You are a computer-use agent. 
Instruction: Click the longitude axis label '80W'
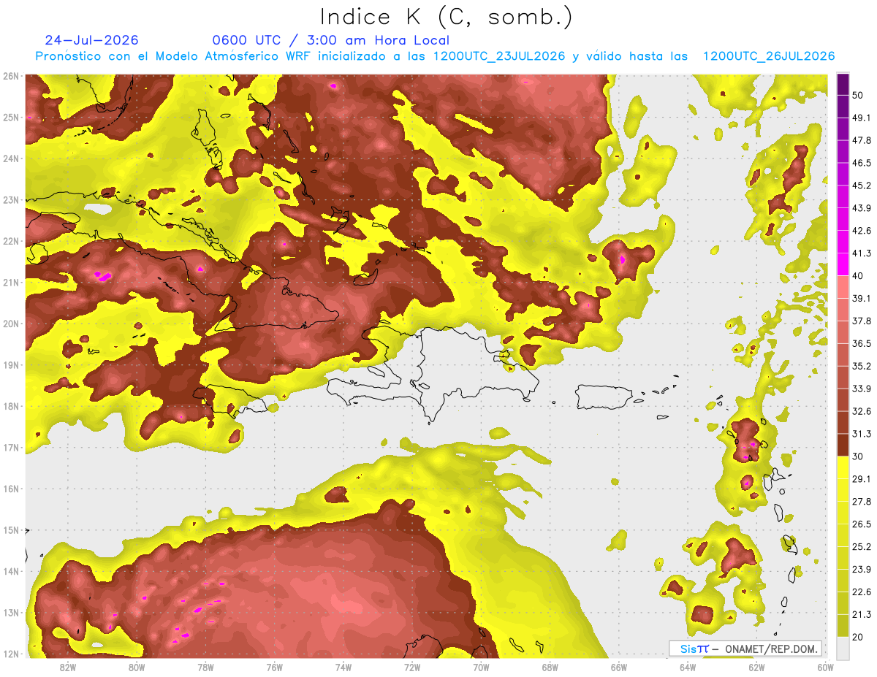click(136, 667)
